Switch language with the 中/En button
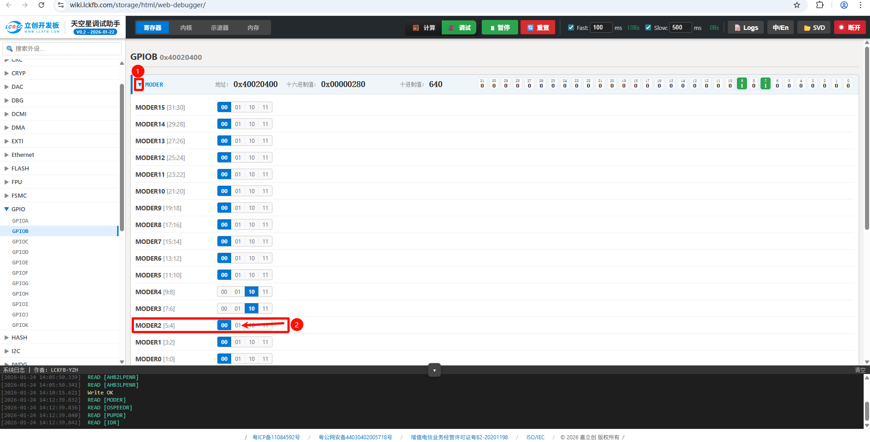The image size is (870, 442). pyautogui.click(x=780, y=28)
